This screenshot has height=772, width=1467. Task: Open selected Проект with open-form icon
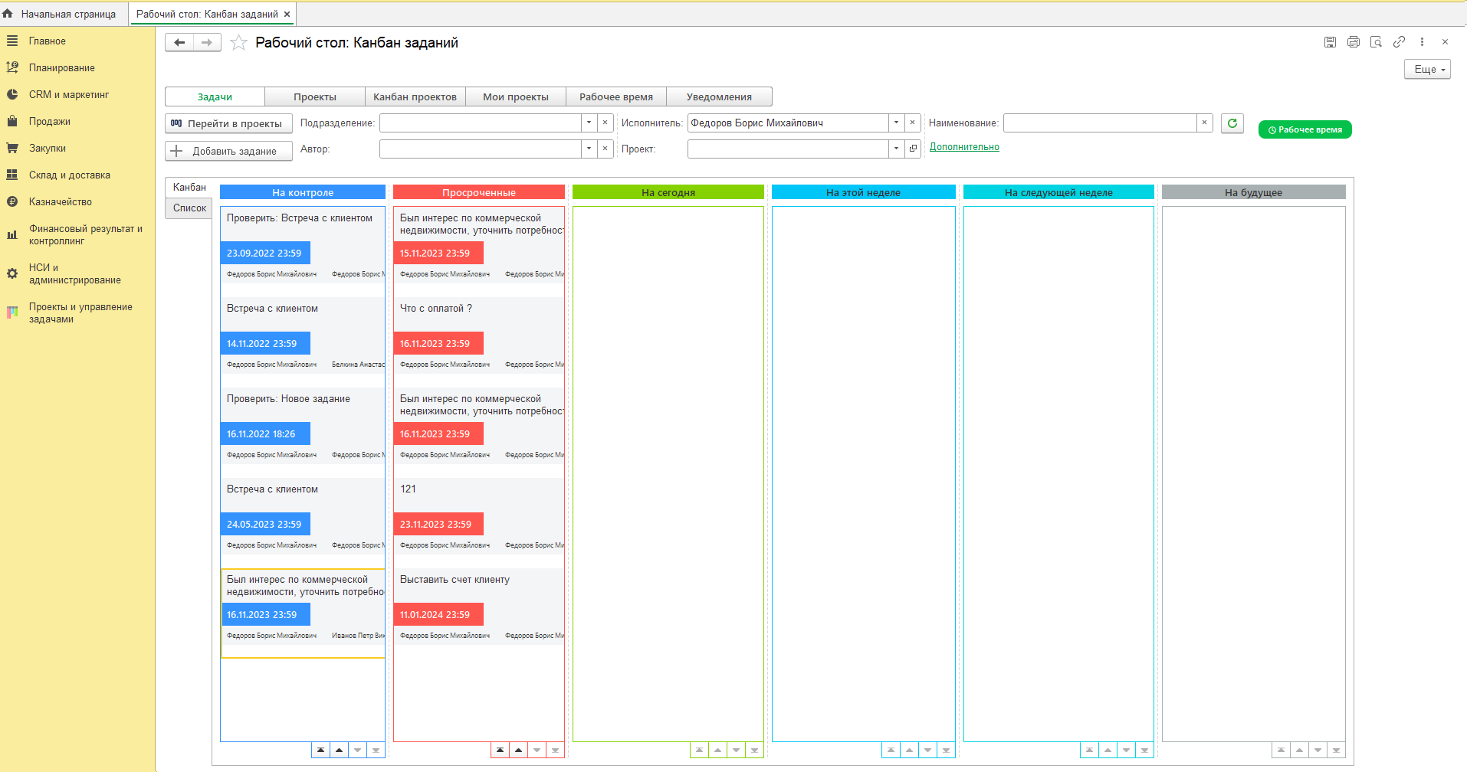913,149
